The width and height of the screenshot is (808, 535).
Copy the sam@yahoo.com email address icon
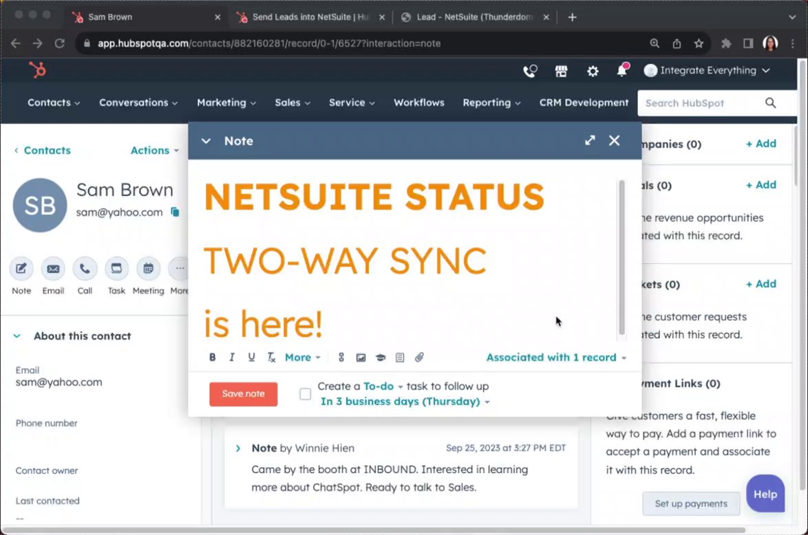click(x=176, y=212)
